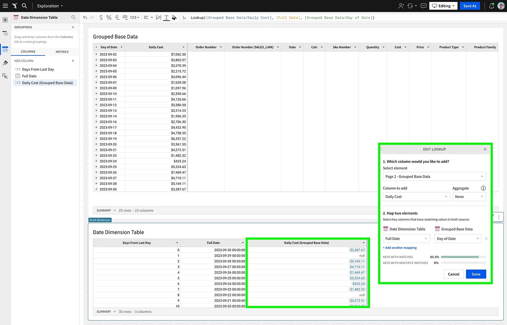Open the notifications bell
507x325 pixels.
491,6
